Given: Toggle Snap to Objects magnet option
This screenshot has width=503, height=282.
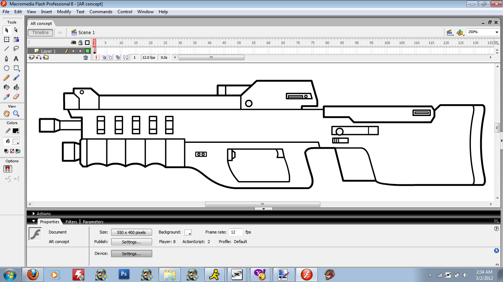Looking at the screenshot, I should tap(8, 169).
